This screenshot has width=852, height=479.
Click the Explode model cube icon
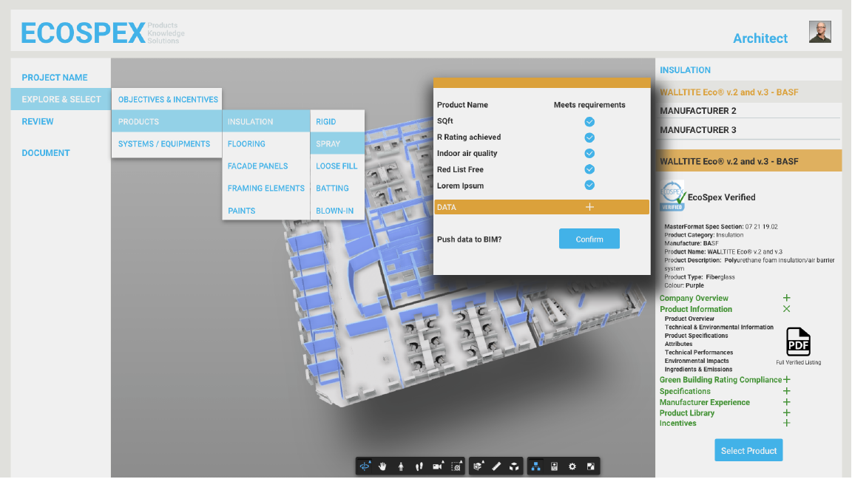point(514,466)
